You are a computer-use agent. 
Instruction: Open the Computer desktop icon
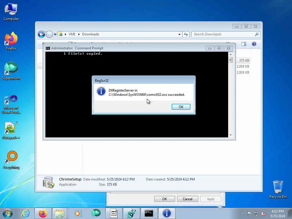click(11, 11)
